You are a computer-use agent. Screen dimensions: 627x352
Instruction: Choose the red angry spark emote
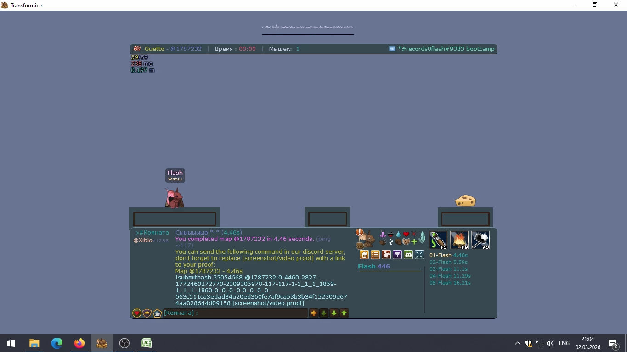click(414, 234)
